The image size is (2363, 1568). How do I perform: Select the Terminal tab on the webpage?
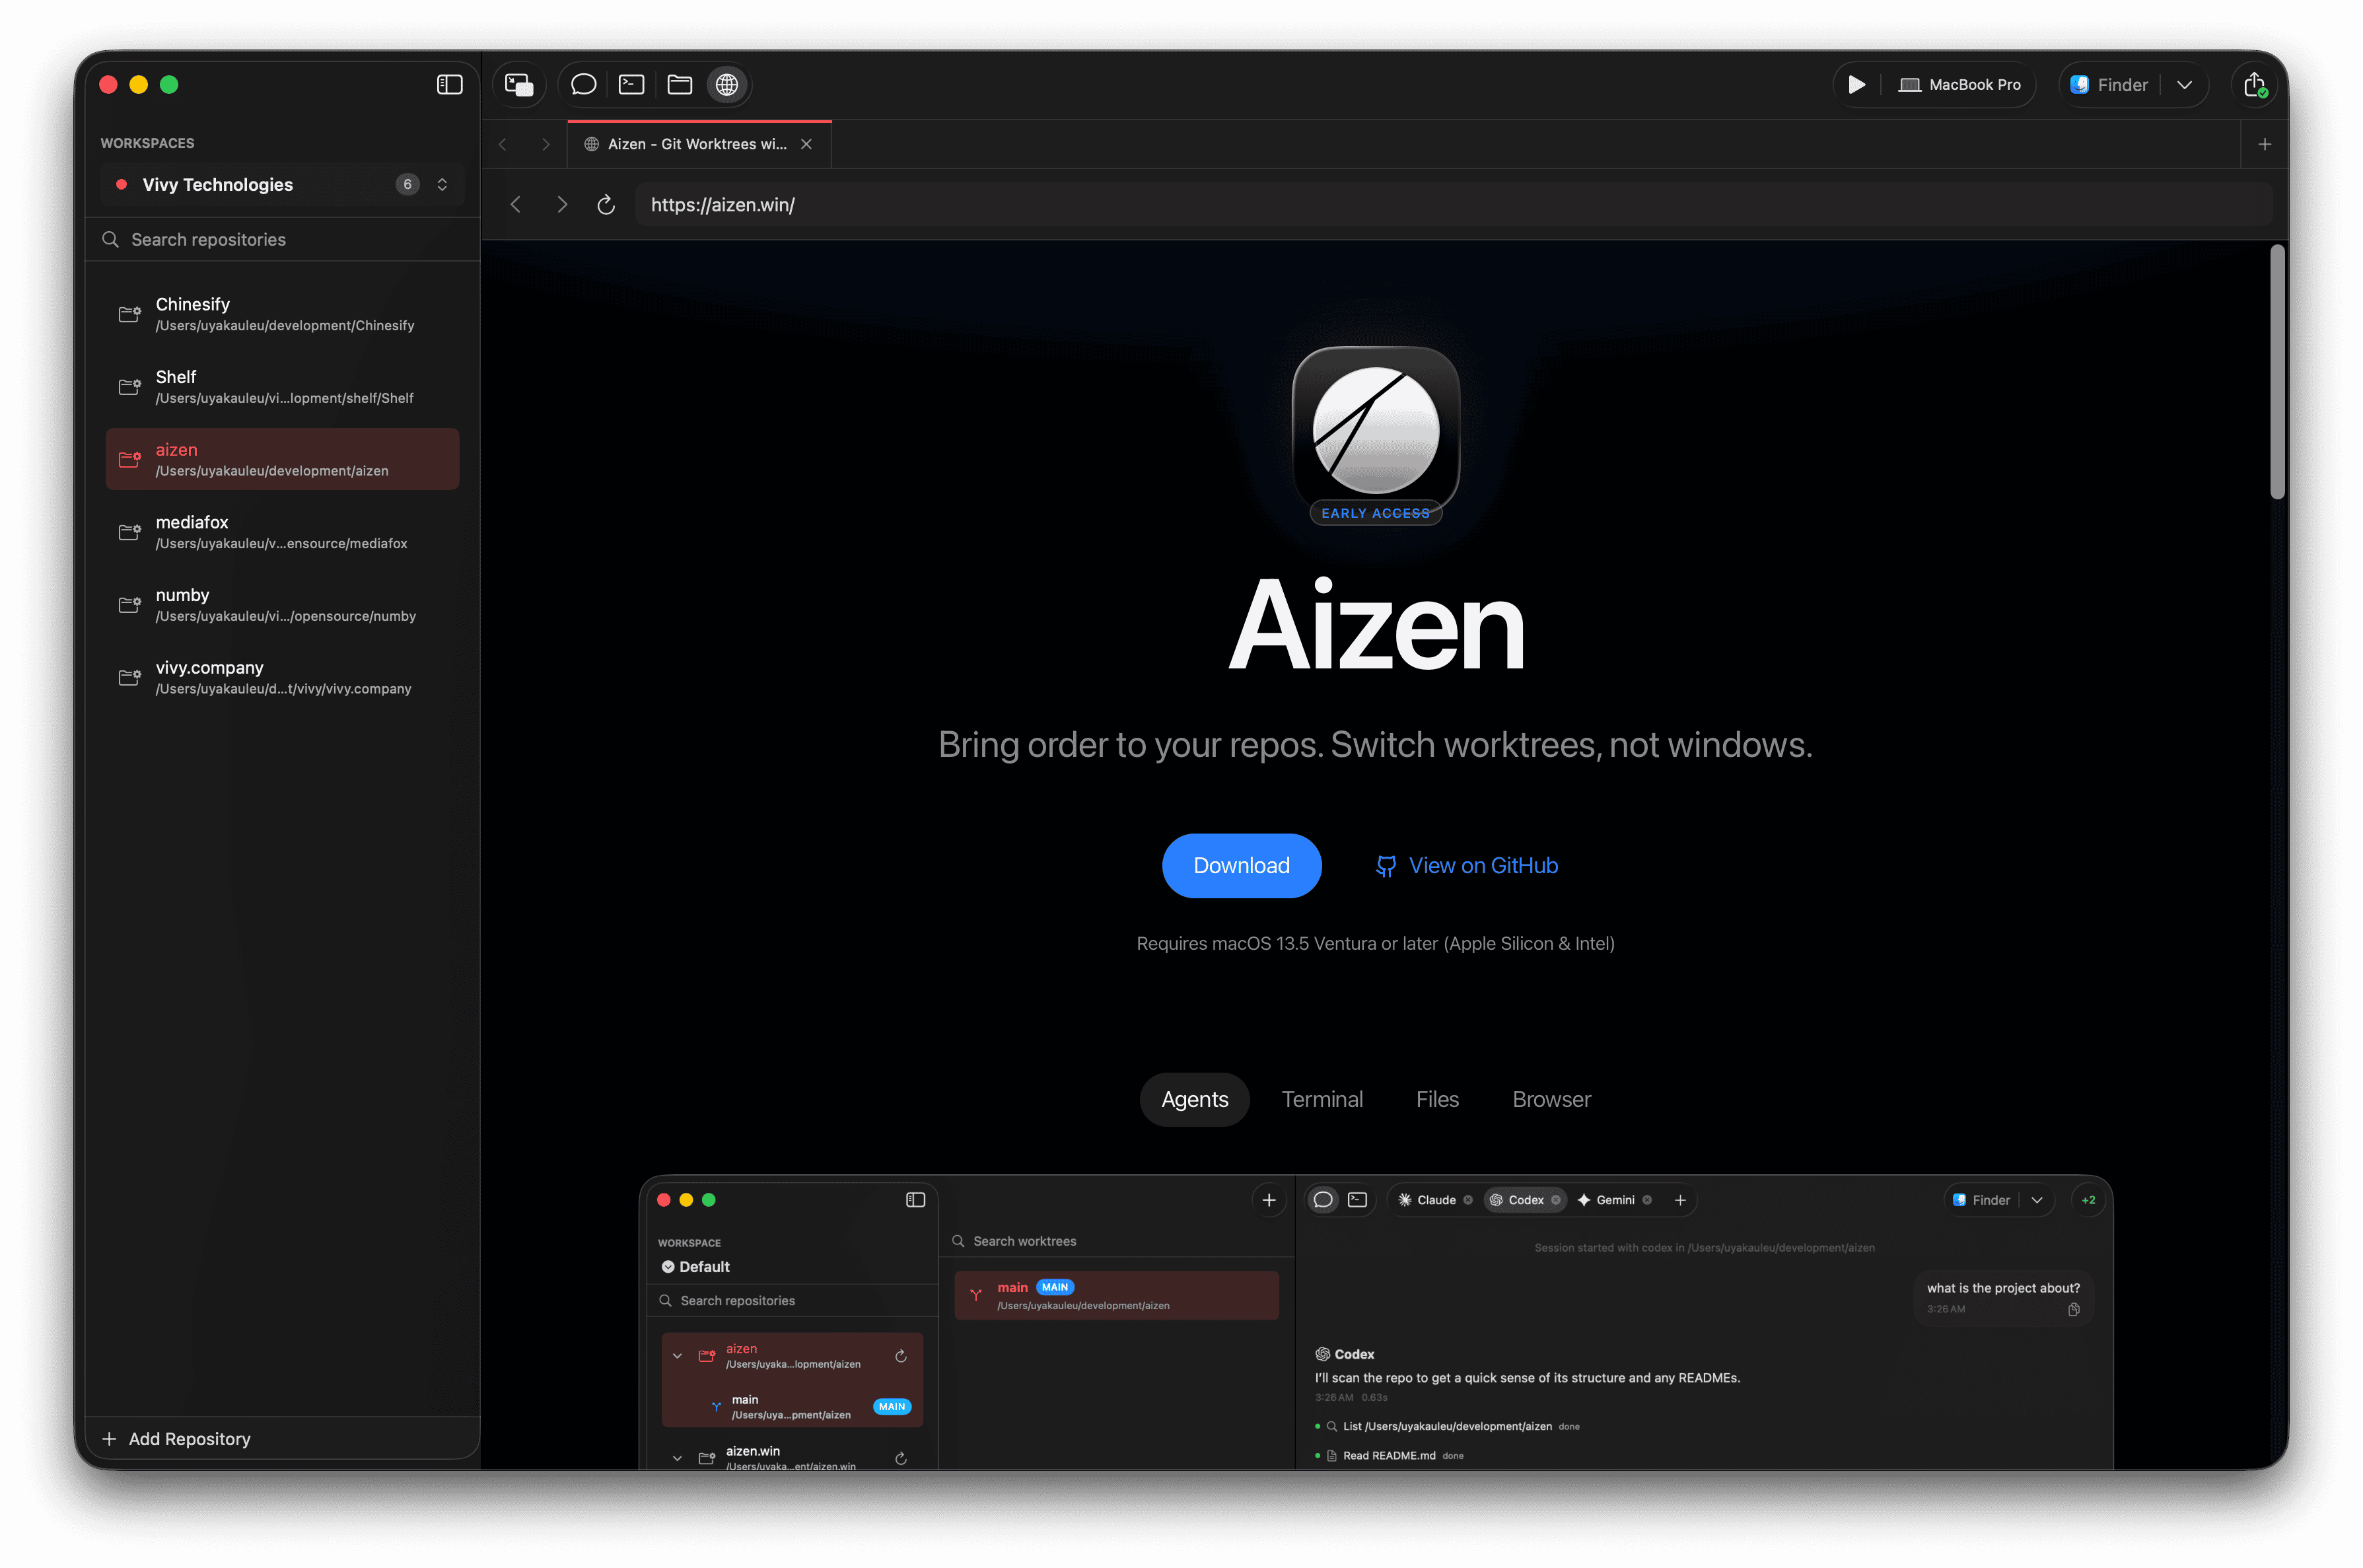click(x=1322, y=1099)
